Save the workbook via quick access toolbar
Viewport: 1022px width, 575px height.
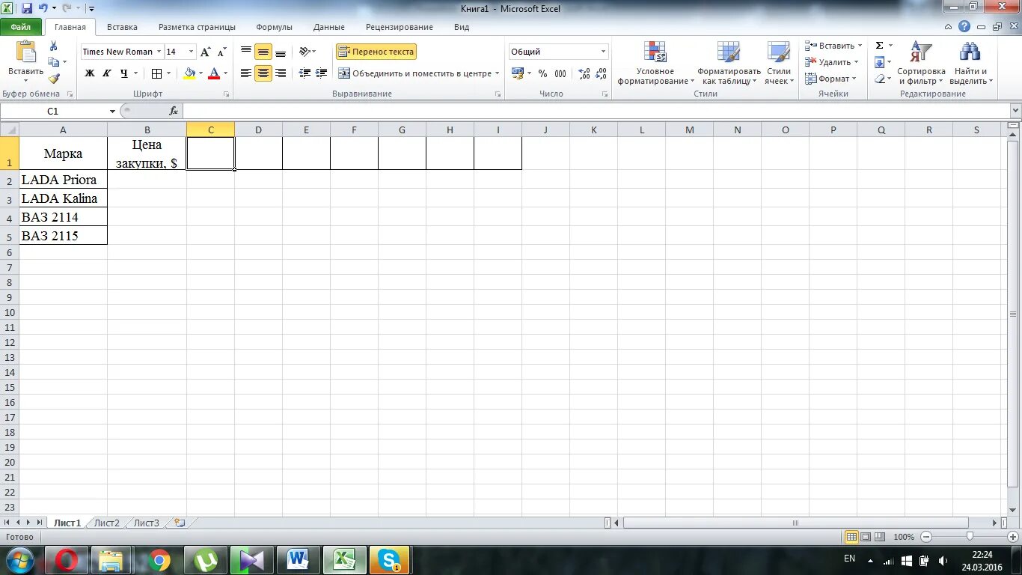point(27,8)
